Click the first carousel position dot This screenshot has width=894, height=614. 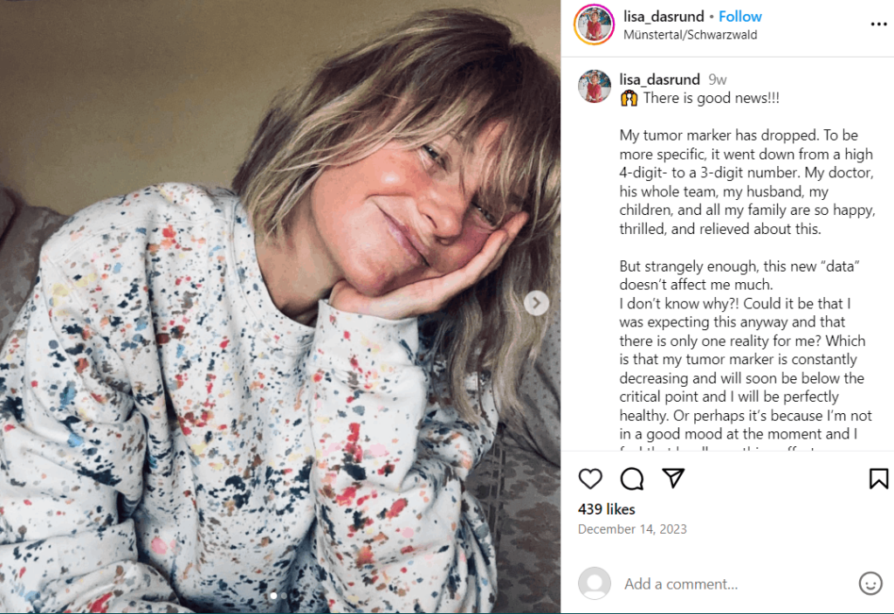(273, 596)
